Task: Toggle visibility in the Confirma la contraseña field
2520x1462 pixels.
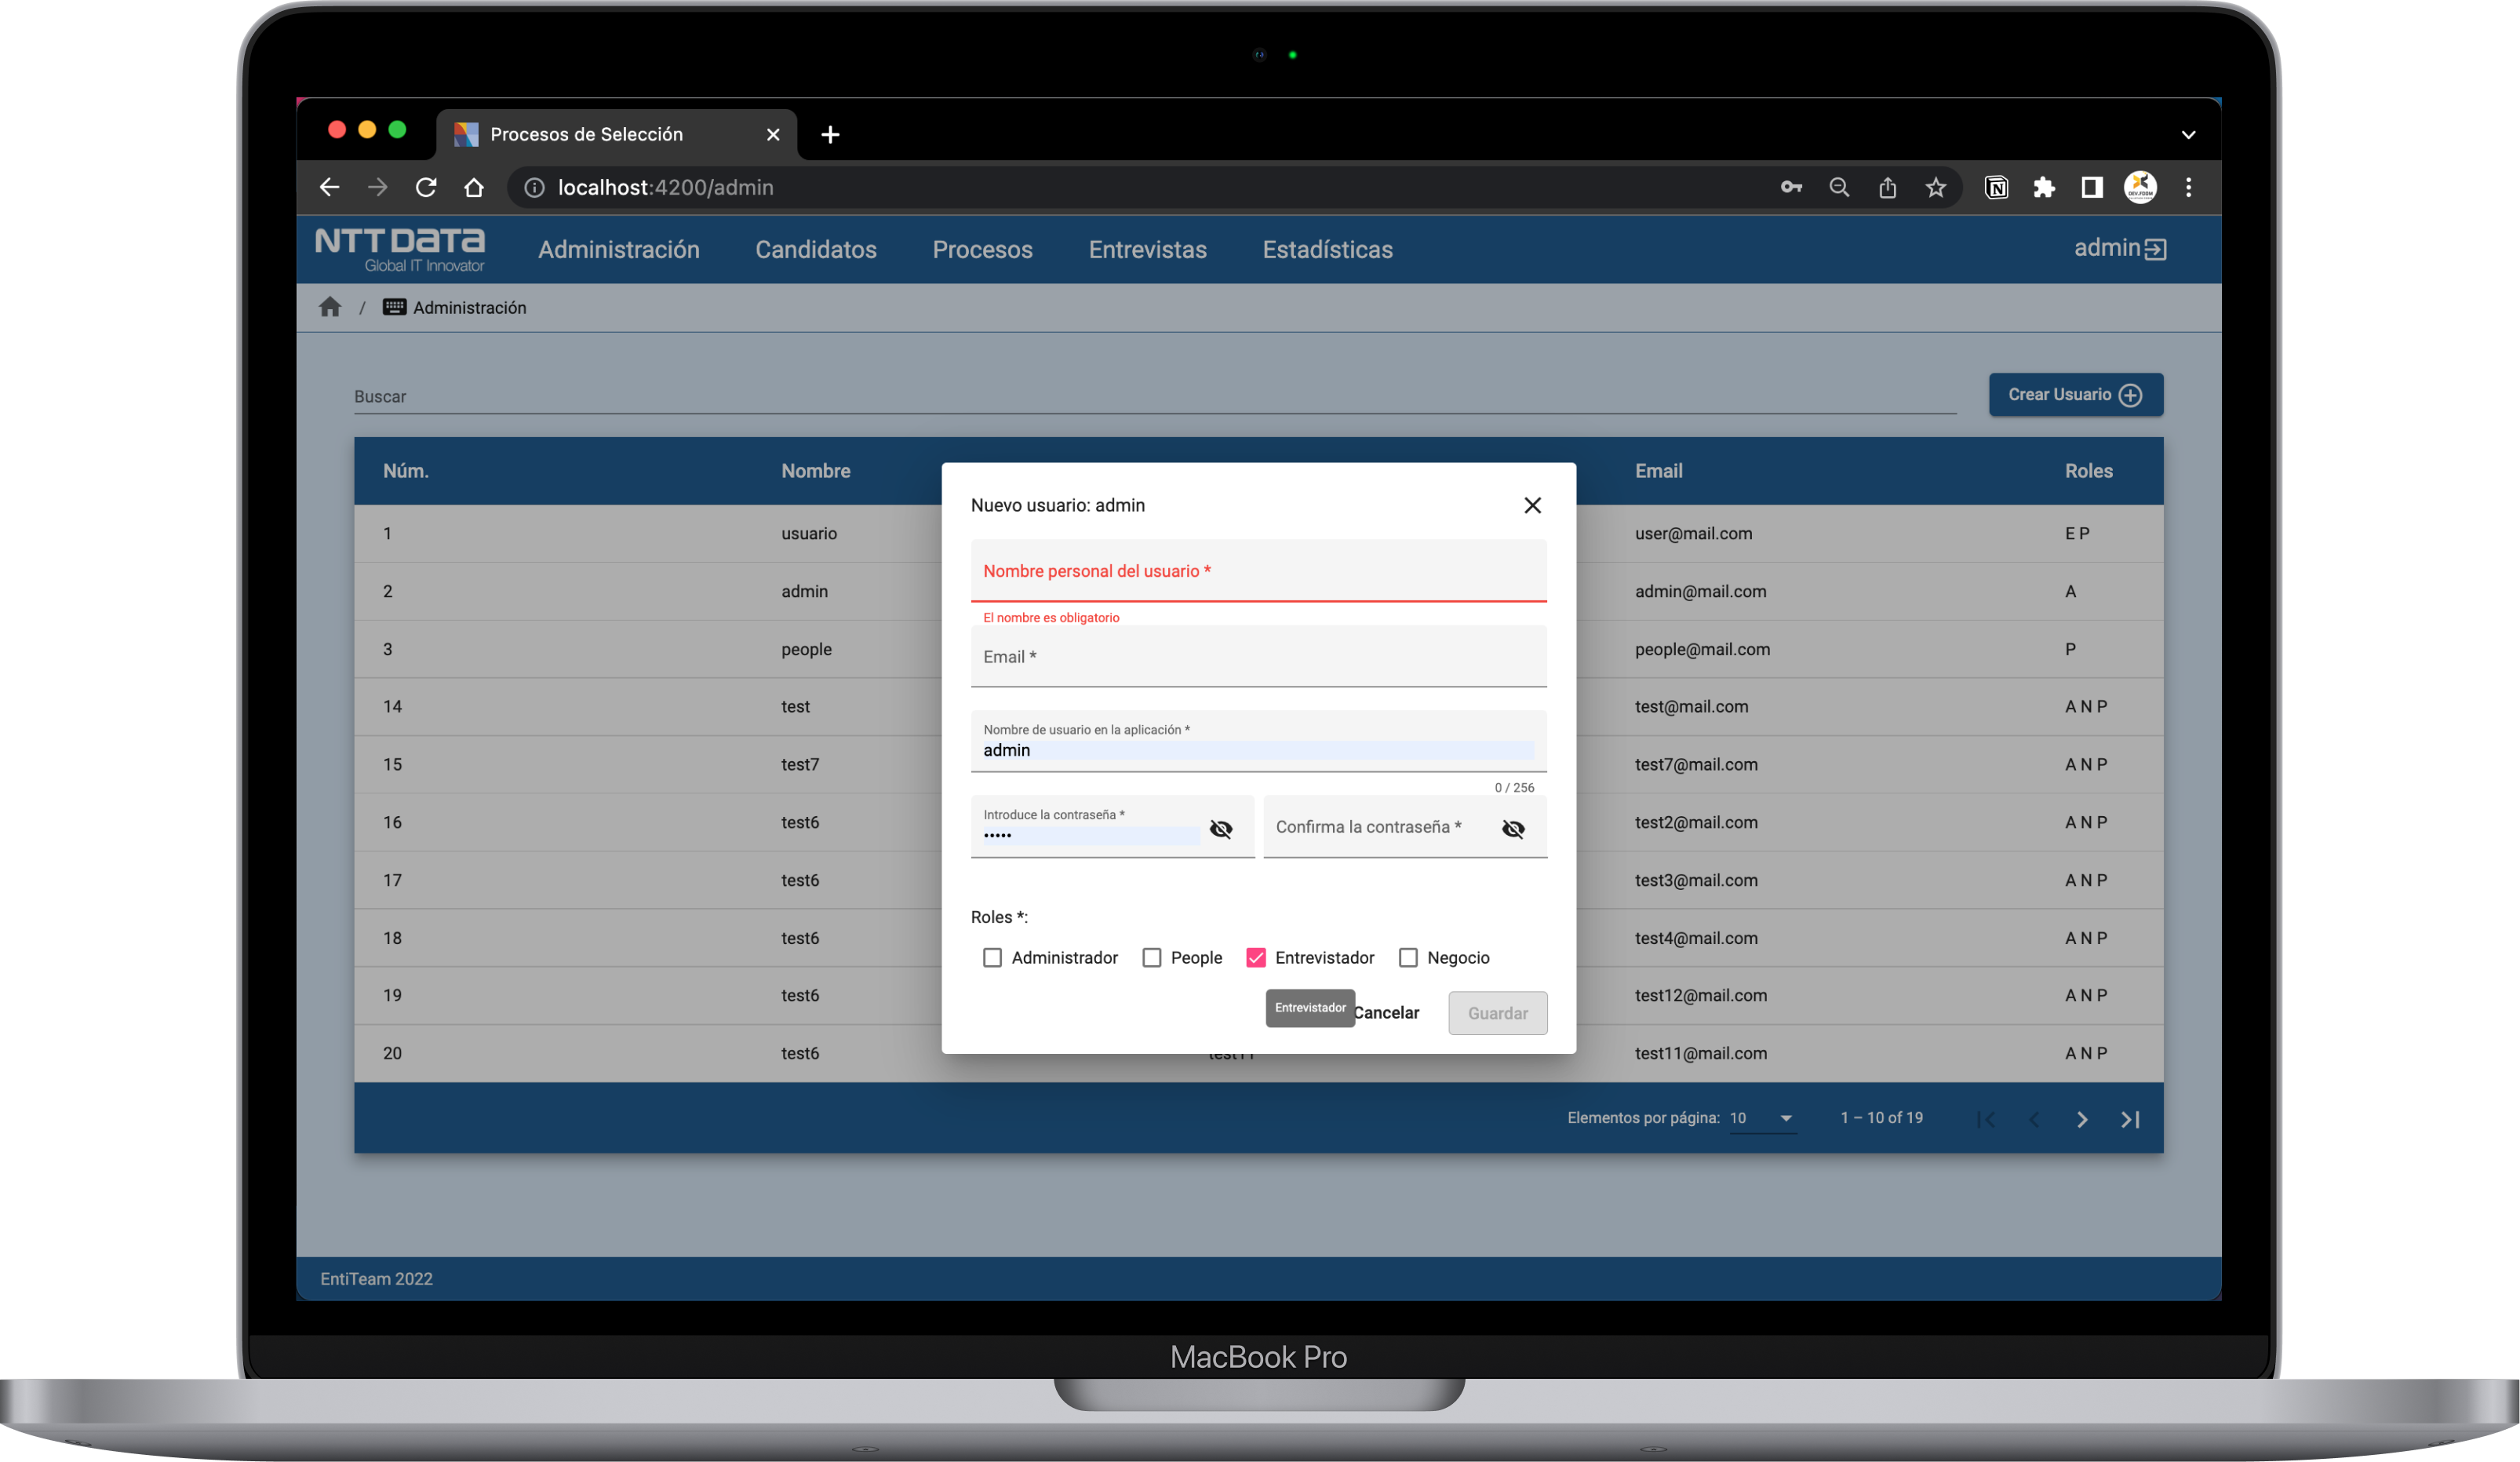Action: tap(1513, 829)
